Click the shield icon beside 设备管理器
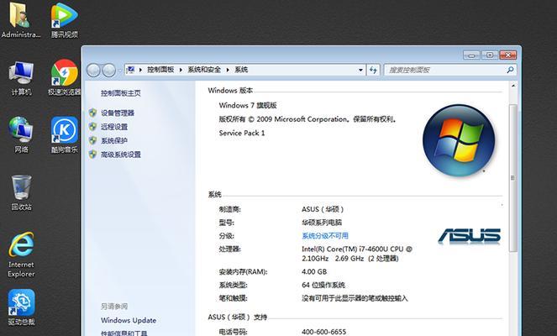 pyautogui.click(x=92, y=113)
